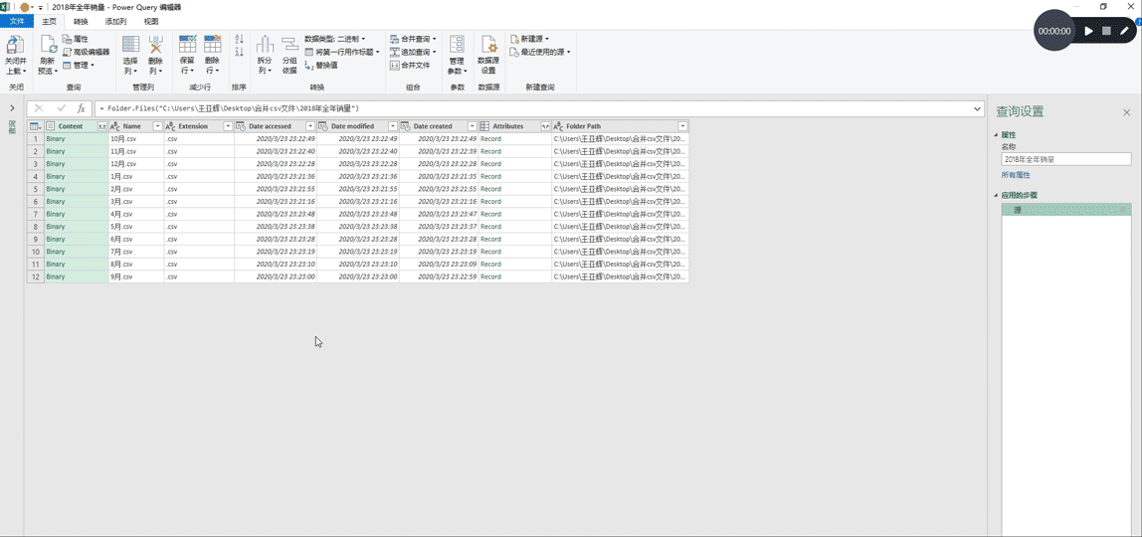1142x537 pixels.
Task: Click the 删除行 remove rows icon
Action: click(x=213, y=45)
